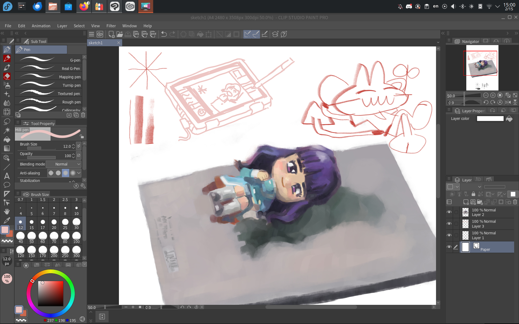Click the Layer color swatch
The image size is (519, 324).
coord(490,119)
